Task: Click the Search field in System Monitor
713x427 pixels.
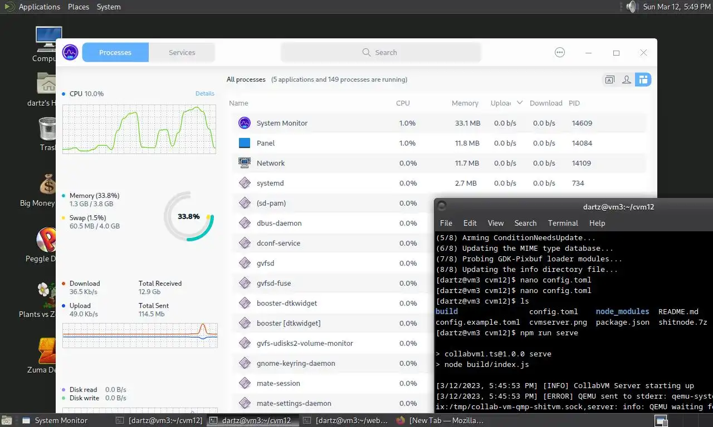Action: tap(380, 52)
